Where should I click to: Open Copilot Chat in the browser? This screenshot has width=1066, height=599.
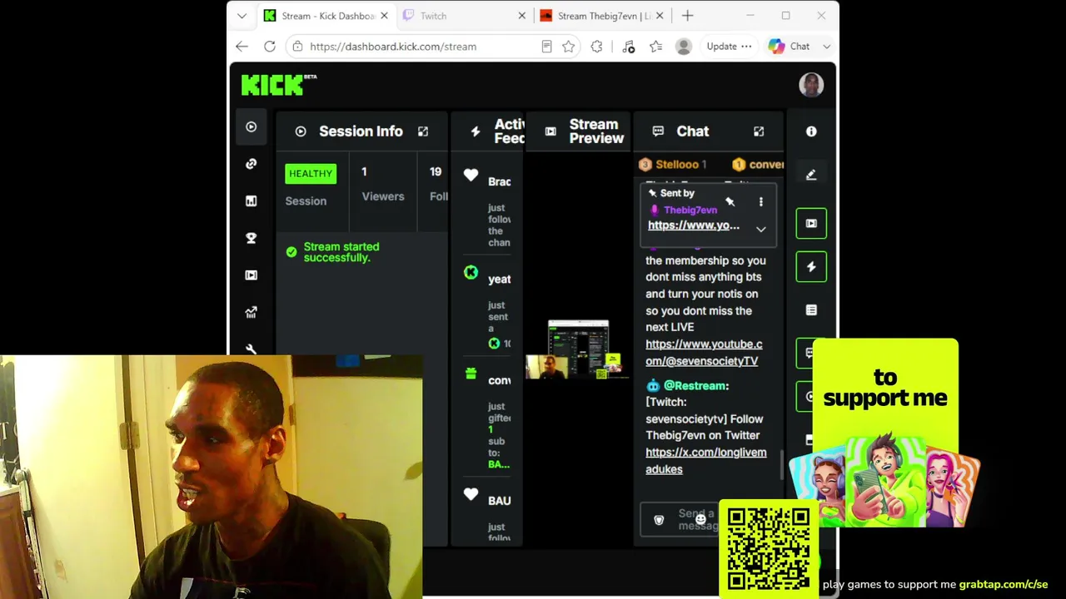click(790, 47)
